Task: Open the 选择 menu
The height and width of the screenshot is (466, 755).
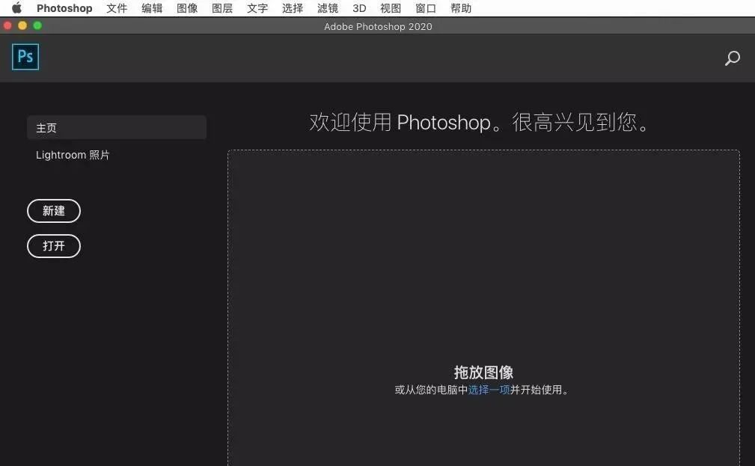Action: 293,8
